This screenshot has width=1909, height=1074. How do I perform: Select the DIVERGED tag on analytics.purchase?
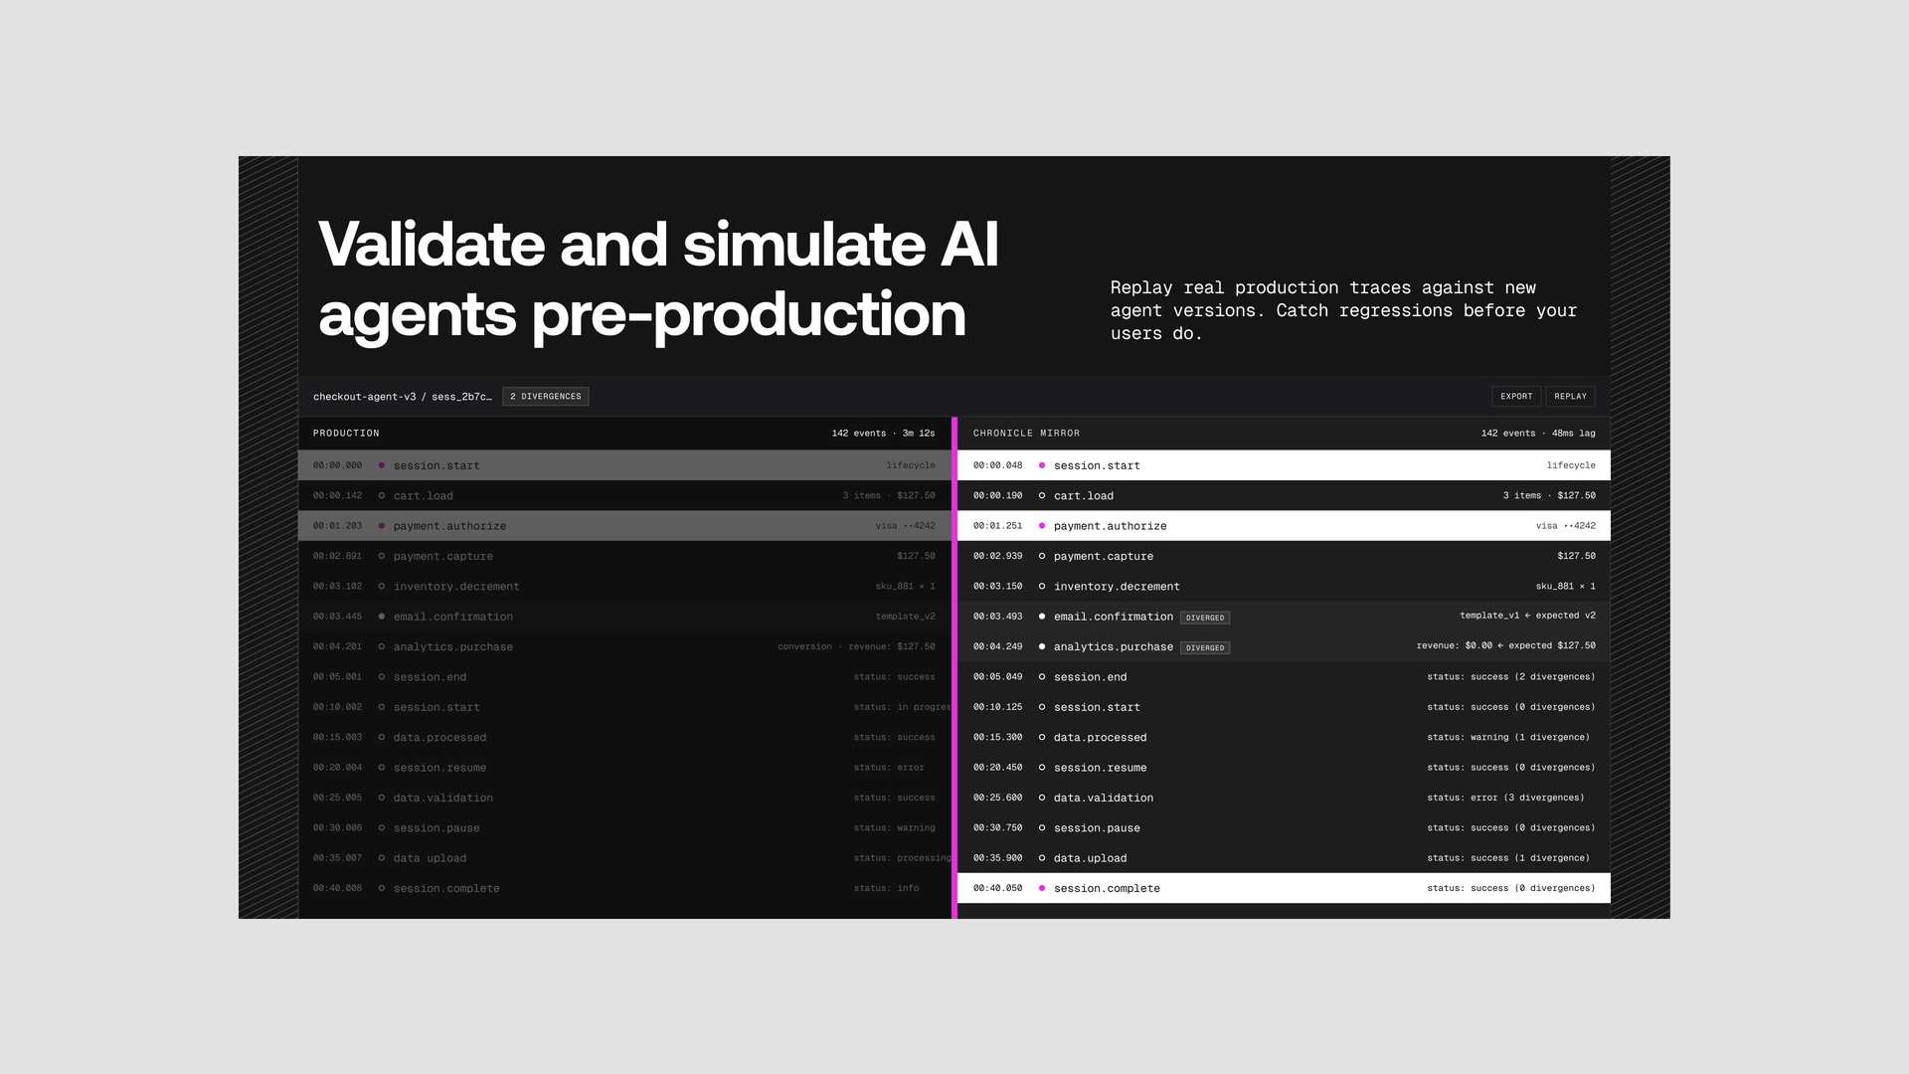point(1205,647)
